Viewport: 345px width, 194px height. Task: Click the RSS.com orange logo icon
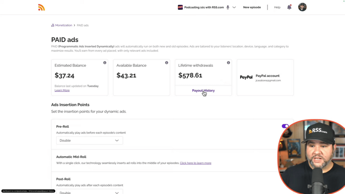coord(41,7)
